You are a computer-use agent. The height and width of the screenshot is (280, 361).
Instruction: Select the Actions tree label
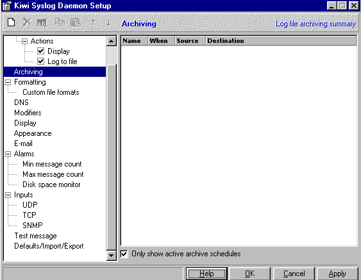(42, 41)
